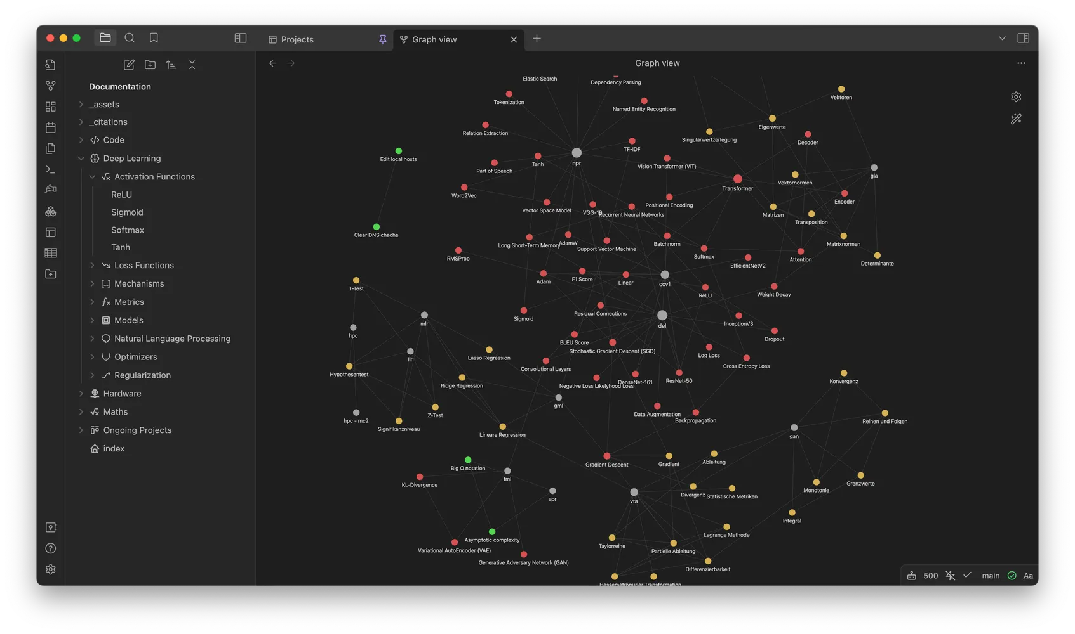The width and height of the screenshot is (1075, 634).
Task: Switch to the Projects tab
Action: (x=296, y=39)
